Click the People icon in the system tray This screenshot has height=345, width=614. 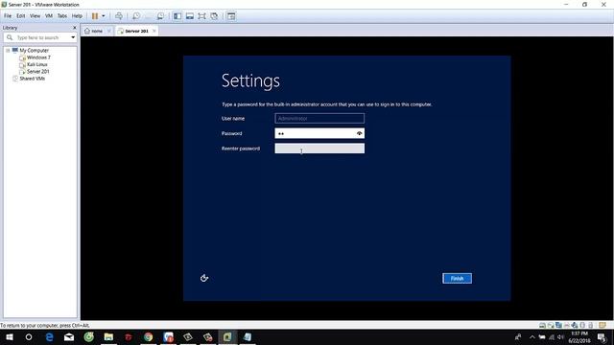click(518, 337)
